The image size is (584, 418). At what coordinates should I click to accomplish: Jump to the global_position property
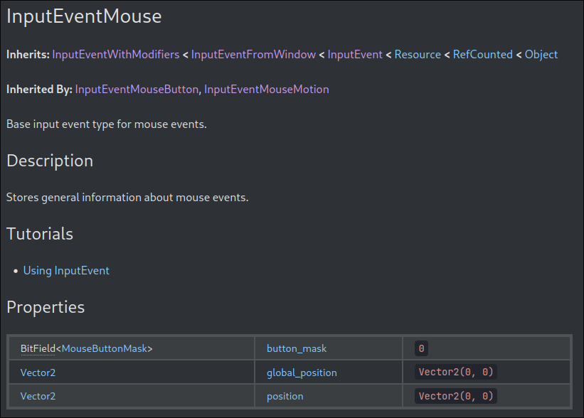coord(302,373)
